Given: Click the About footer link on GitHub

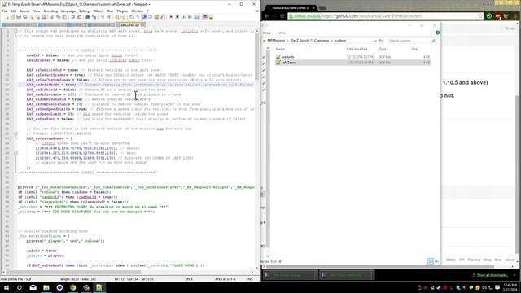Looking at the screenshot, I should 510,260.
